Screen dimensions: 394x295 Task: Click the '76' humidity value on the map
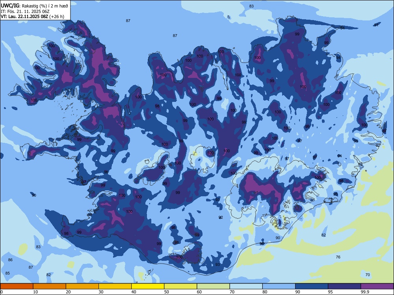pos(338,257)
